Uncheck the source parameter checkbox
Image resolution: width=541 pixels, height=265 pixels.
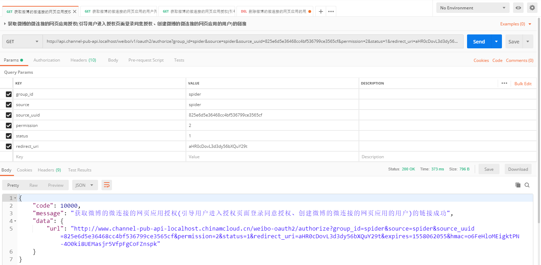click(x=9, y=105)
